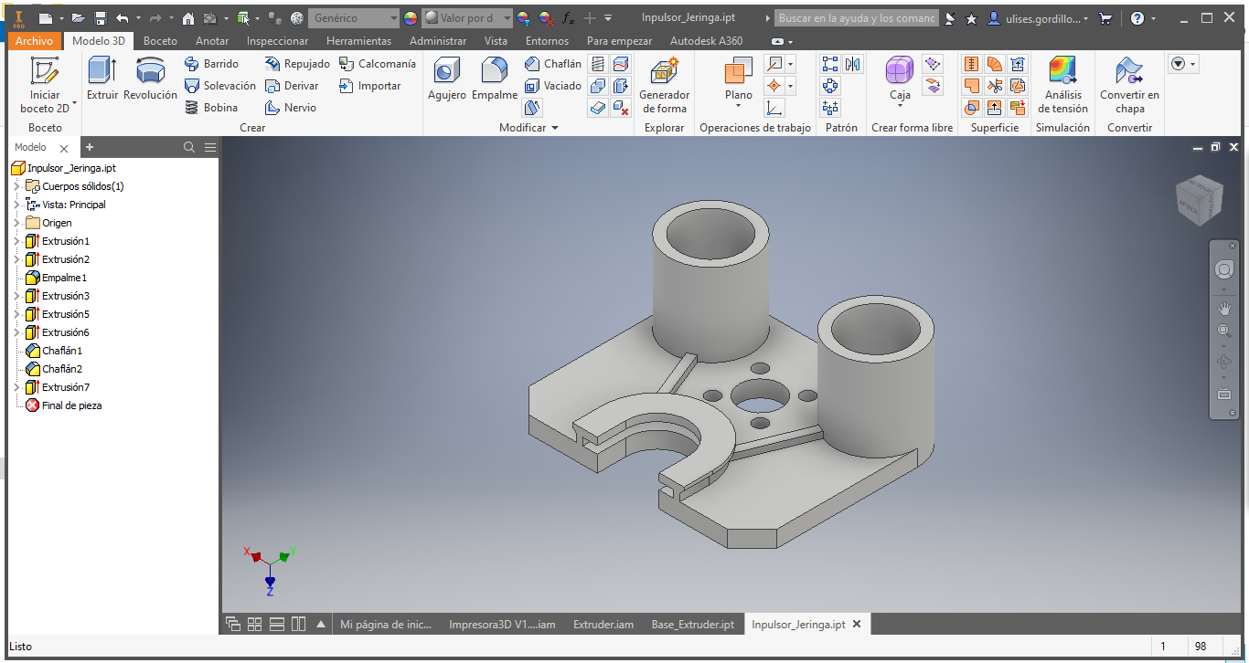Viewport: 1249px width, 663px height.
Task: Click the ViewCube in the viewport
Action: (x=1199, y=199)
